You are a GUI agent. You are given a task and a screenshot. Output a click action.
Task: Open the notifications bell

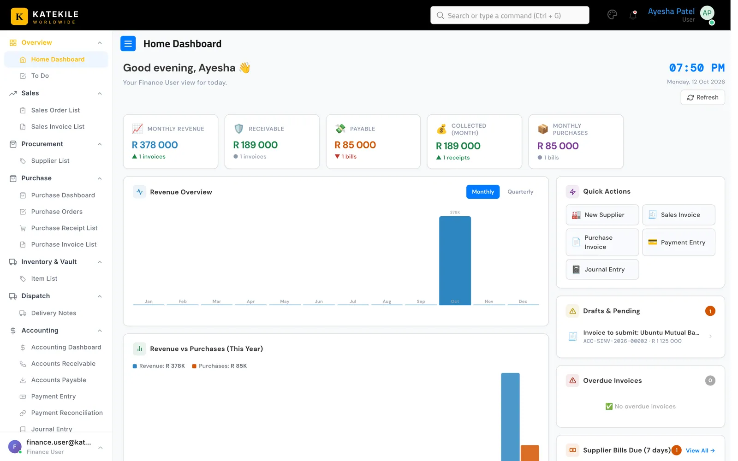point(633,15)
